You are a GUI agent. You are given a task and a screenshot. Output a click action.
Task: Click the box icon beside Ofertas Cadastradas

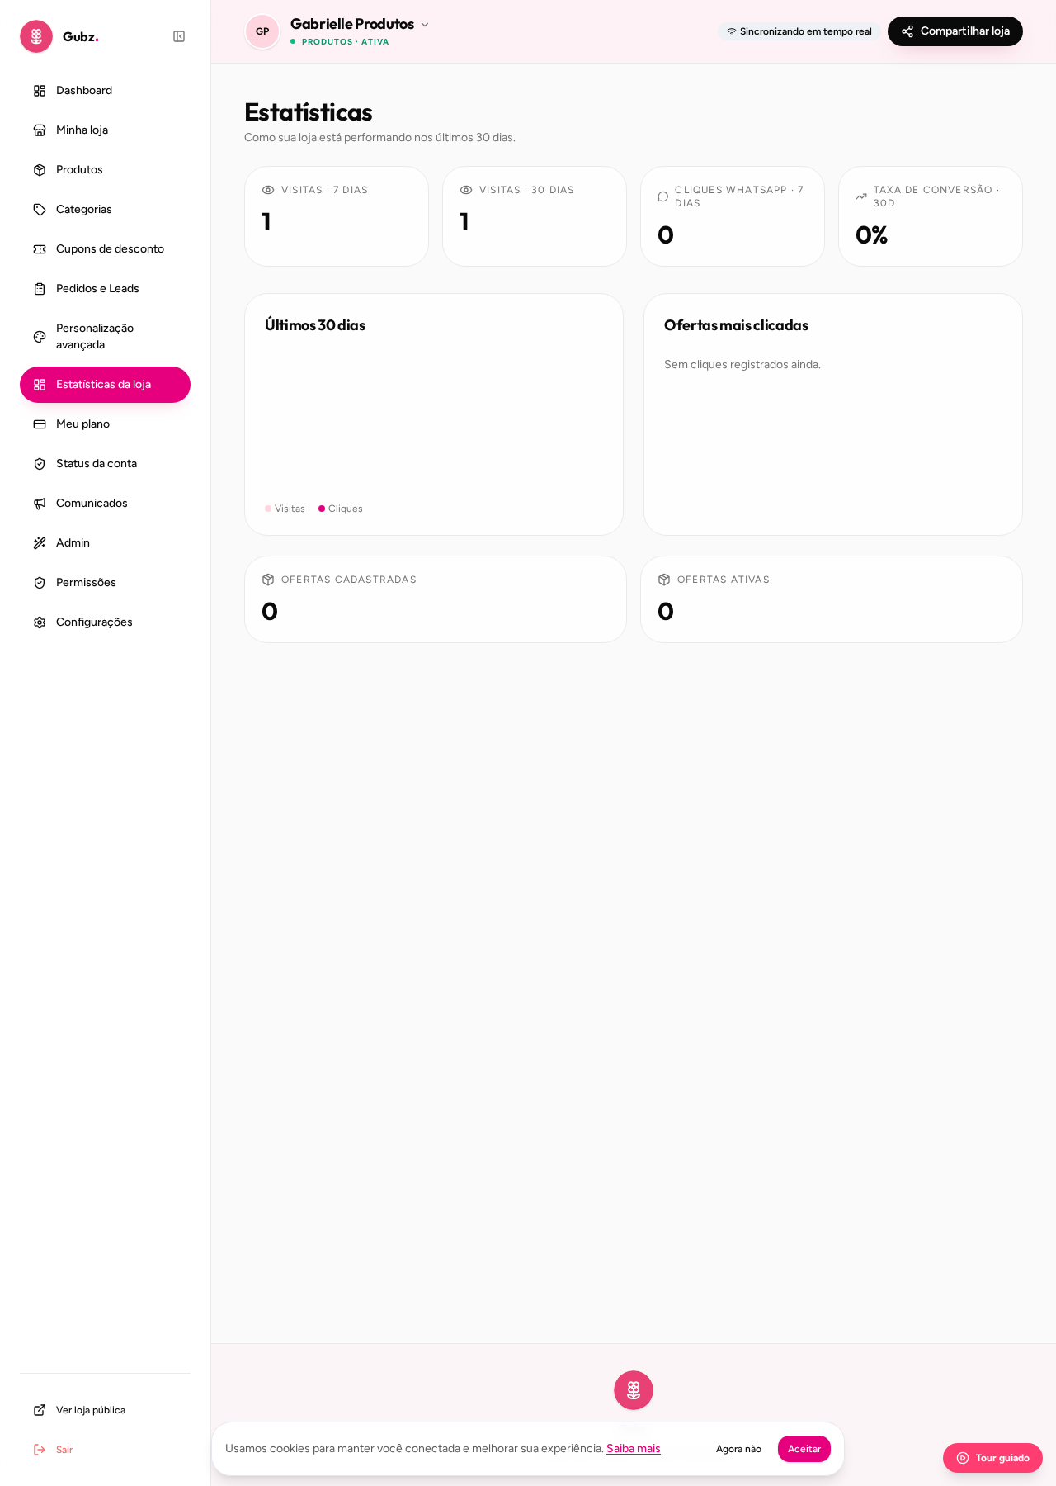[x=268, y=580]
